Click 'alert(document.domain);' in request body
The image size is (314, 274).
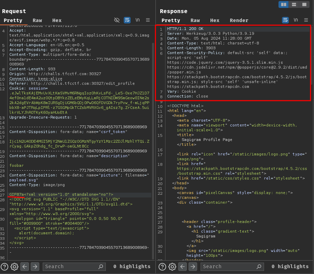pyautogui.click(x=47, y=233)
